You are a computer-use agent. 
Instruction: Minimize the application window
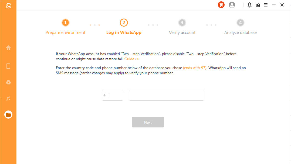click(x=274, y=5)
